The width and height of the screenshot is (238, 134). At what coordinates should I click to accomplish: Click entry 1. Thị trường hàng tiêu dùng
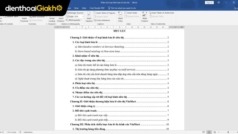click(121, 129)
